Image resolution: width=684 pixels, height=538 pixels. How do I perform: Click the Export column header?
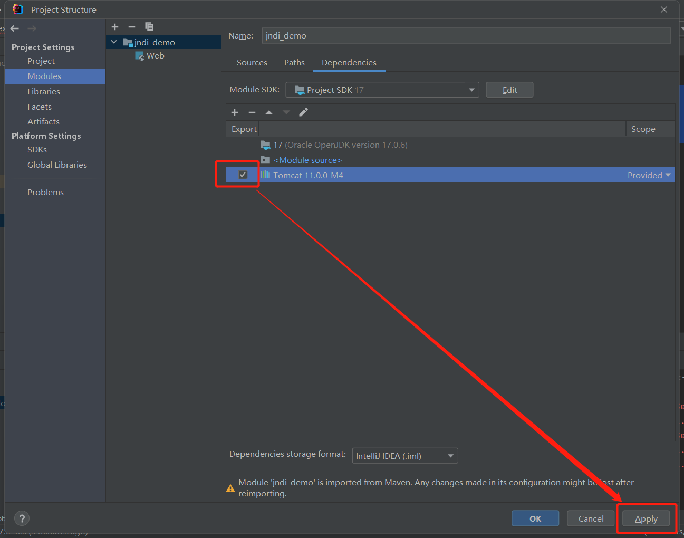(x=244, y=129)
